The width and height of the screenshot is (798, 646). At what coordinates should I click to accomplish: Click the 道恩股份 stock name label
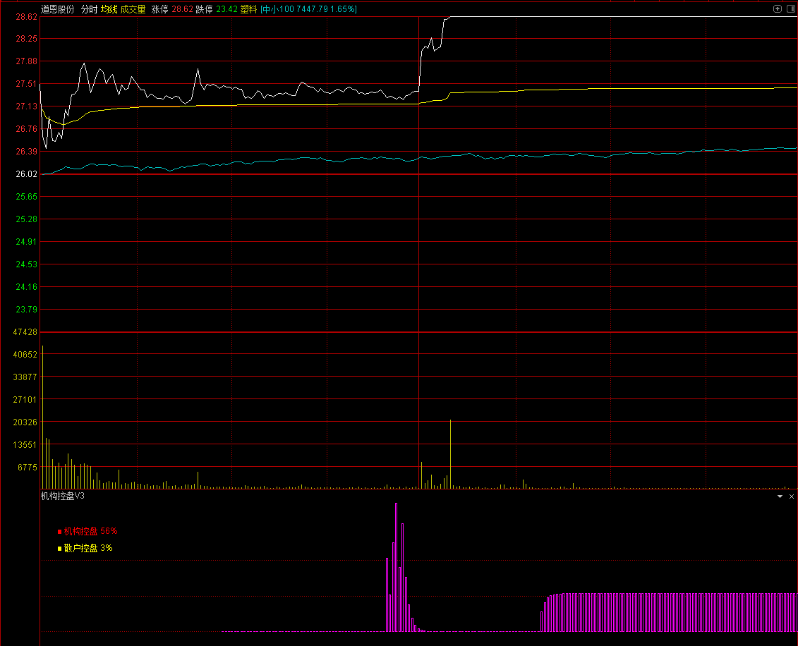tap(58, 9)
